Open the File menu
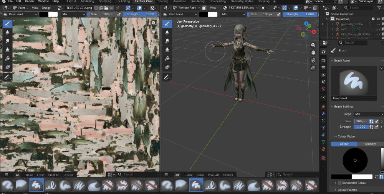Image resolution: width=384 pixels, height=194 pixels. coord(10,2)
